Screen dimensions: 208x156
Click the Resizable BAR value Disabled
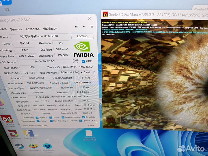click(87, 113)
